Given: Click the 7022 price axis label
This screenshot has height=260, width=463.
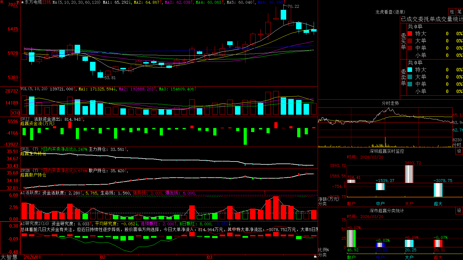Looking at the screenshot, I should [x=13, y=5].
